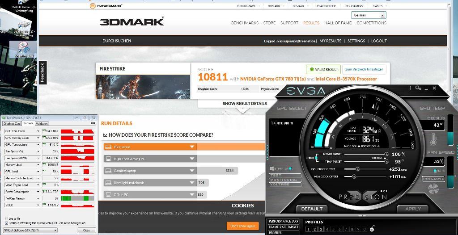
Task: Open GPU Core Clock sensor dropdown
Action: coord(38,131)
